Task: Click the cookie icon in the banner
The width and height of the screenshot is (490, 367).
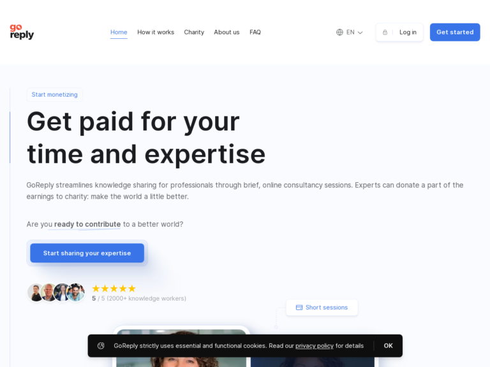Action: 101,346
